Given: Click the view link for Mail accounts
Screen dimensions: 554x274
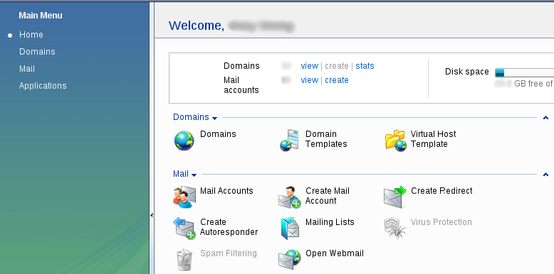Looking at the screenshot, I should coord(310,80).
